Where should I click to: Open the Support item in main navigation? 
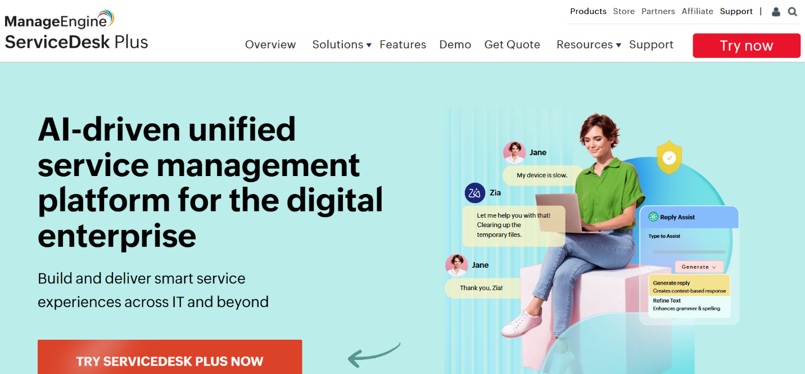coord(651,44)
